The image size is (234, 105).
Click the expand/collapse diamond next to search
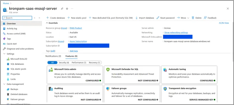pyautogui.click(x=34, y=18)
